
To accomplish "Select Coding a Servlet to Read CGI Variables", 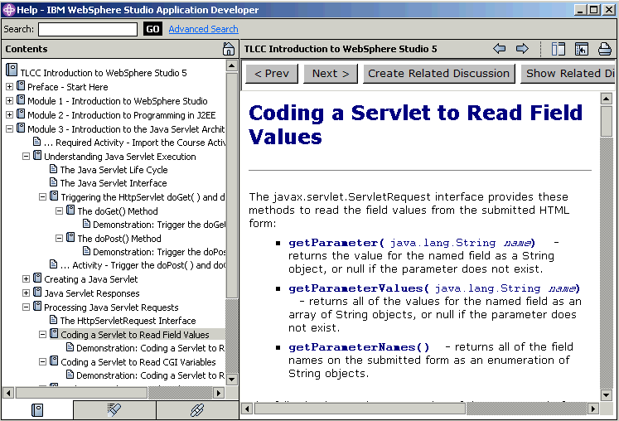I will (138, 362).
